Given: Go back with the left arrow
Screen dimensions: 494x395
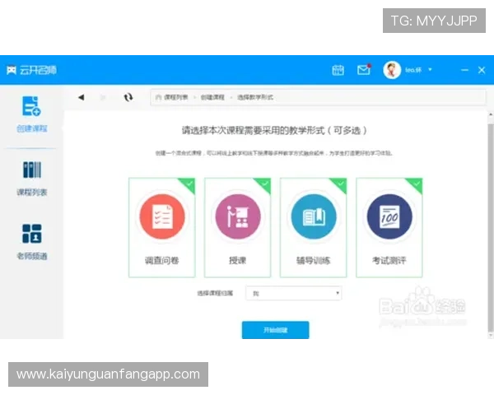Looking at the screenshot, I should [81, 97].
